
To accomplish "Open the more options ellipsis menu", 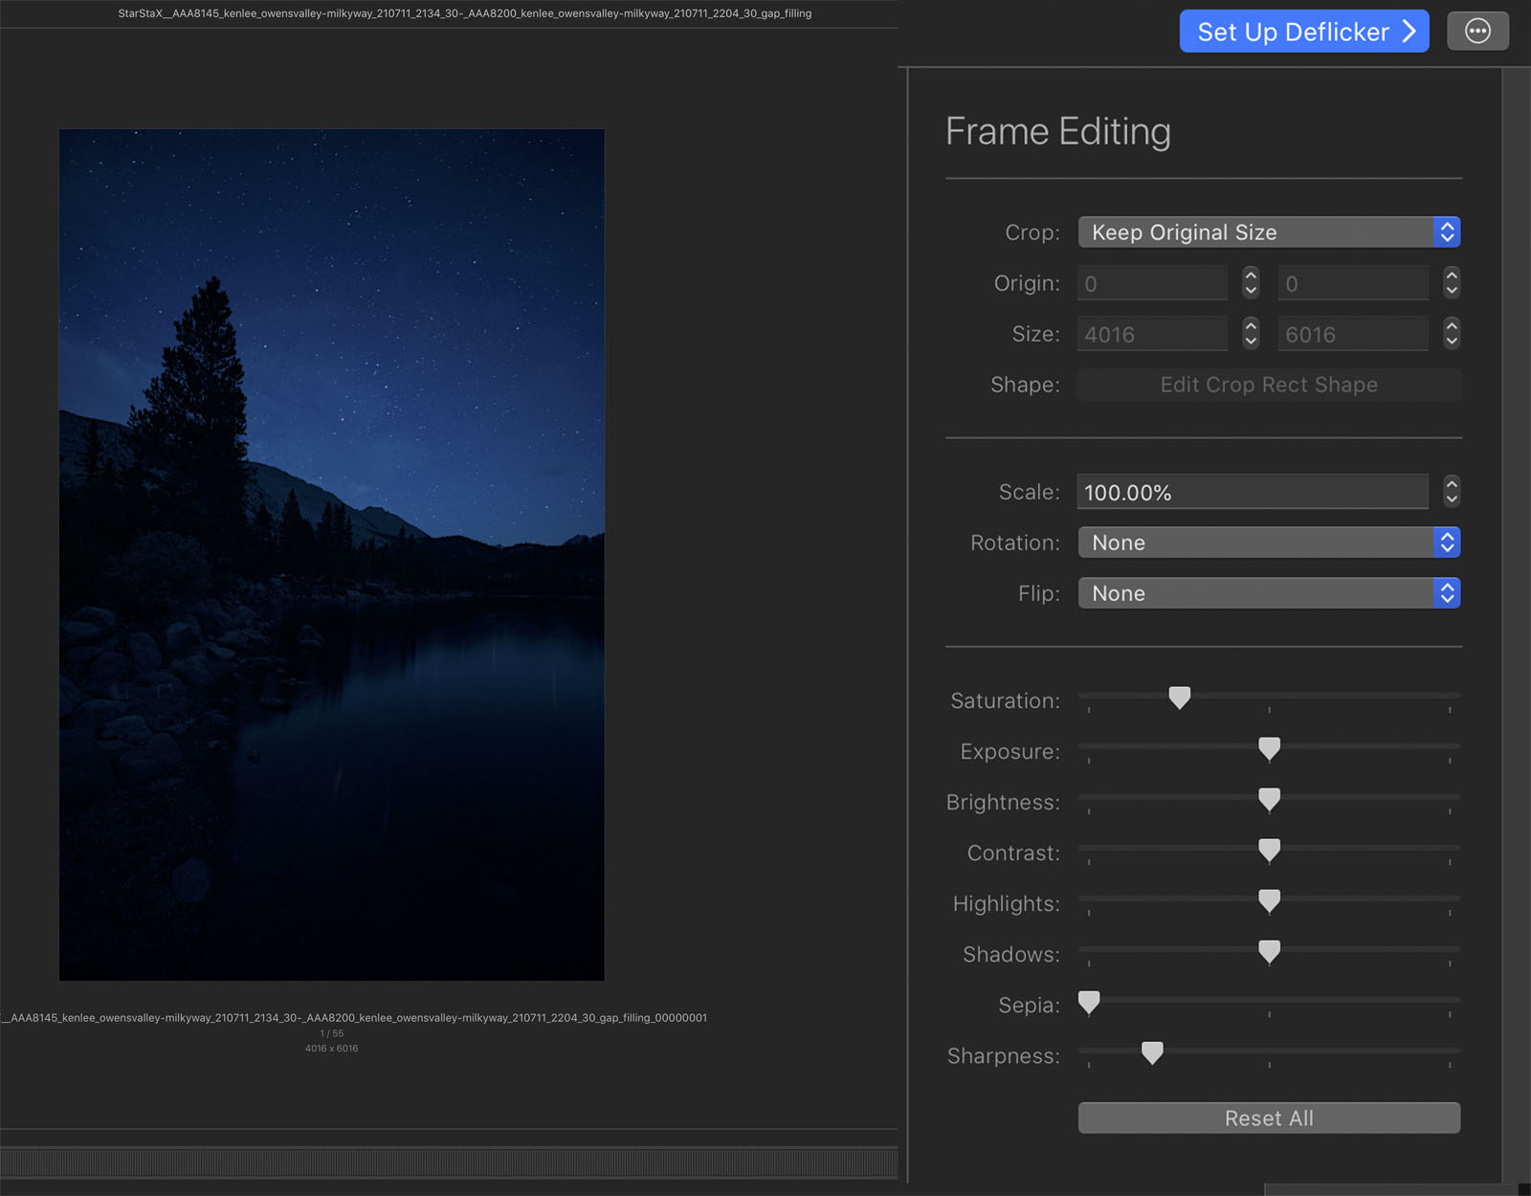I will [x=1477, y=32].
